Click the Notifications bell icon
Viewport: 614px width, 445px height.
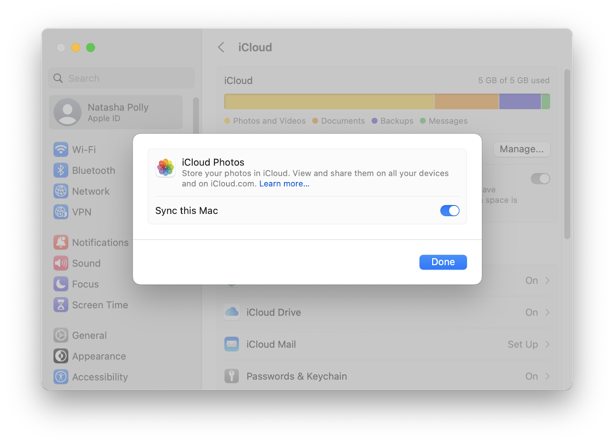[x=61, y=243]
